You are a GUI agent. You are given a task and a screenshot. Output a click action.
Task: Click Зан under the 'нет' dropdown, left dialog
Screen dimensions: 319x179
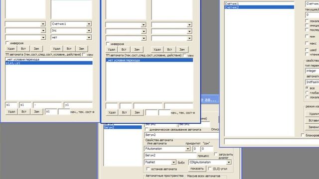[x=81, y=49]
